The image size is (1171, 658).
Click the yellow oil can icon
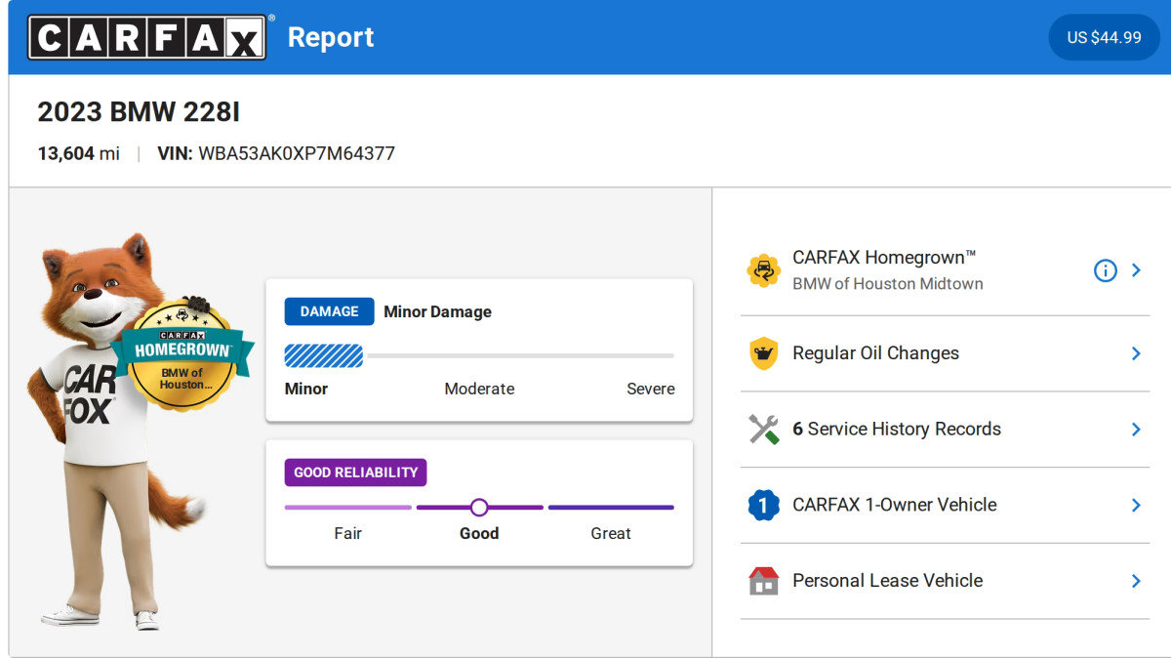(763, 353)
